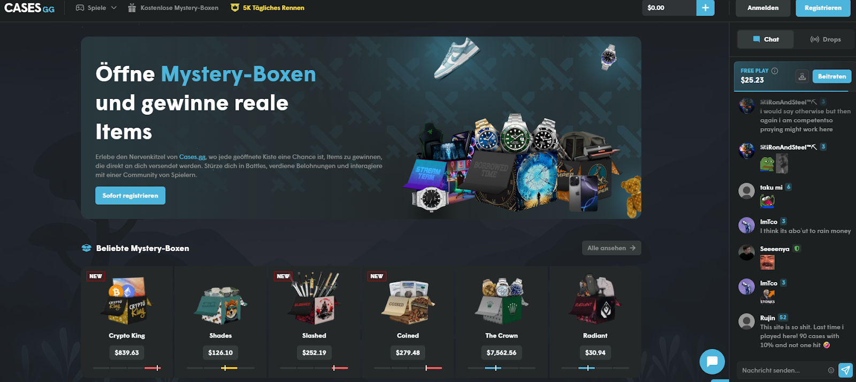Click Alle ansehen arrow link
856x382 pixels.
tap(612, 248)
